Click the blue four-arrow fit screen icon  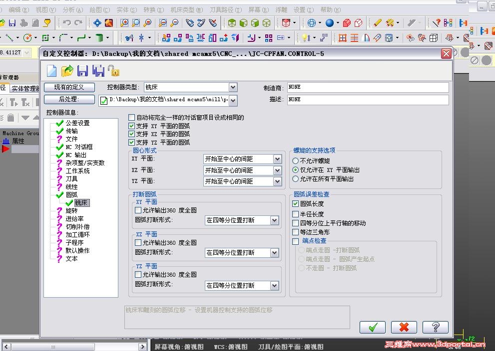coord(97,23)
